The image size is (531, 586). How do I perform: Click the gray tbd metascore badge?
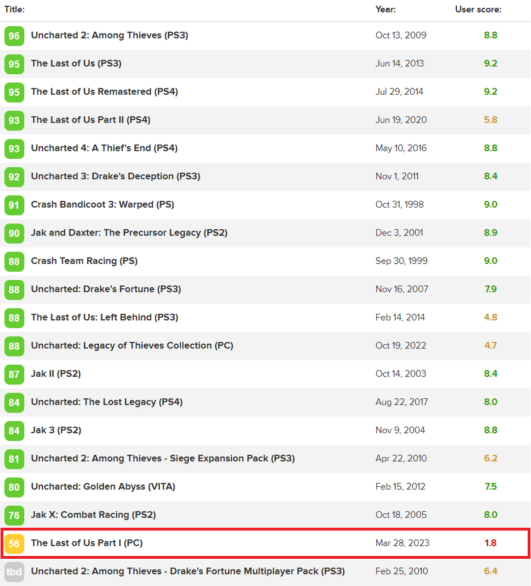[x=14, y=572]
